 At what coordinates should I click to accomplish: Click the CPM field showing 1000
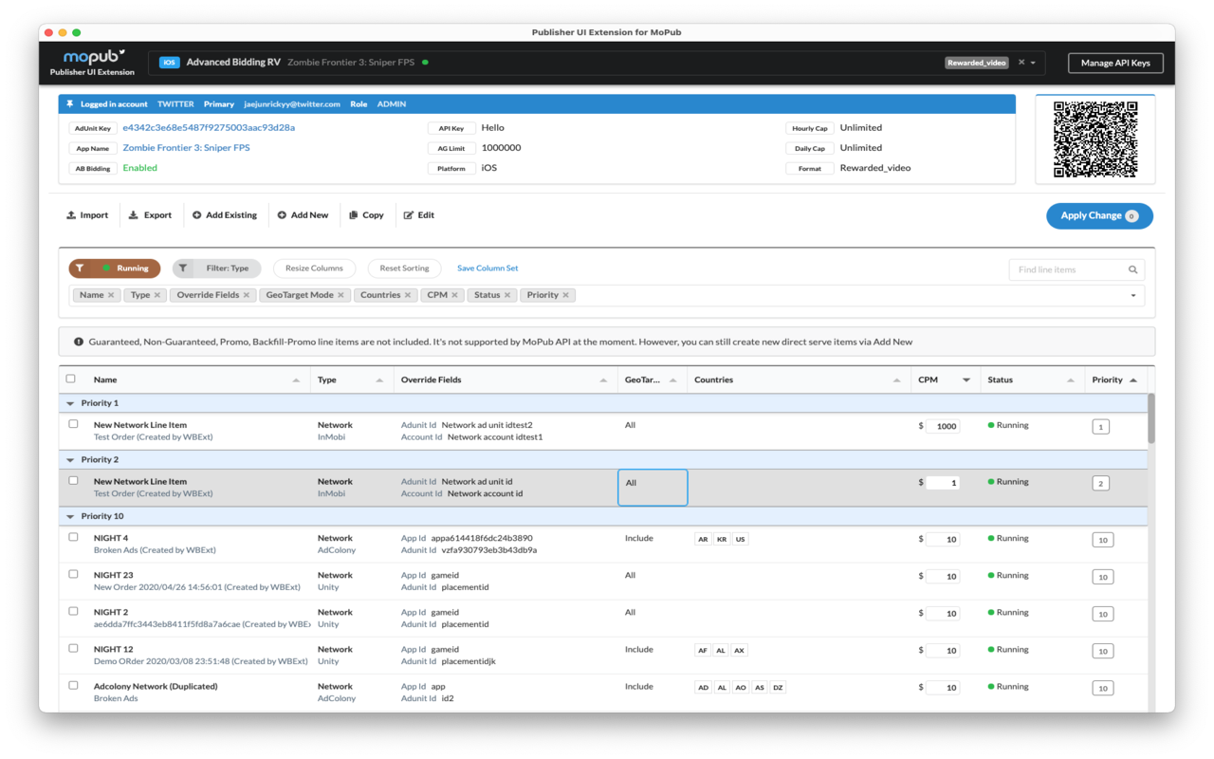[943, 426]
